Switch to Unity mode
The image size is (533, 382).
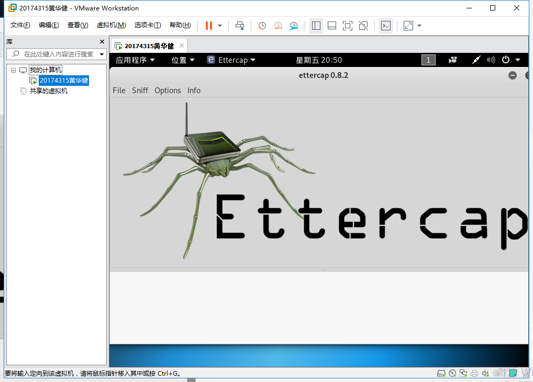point(363,26)
